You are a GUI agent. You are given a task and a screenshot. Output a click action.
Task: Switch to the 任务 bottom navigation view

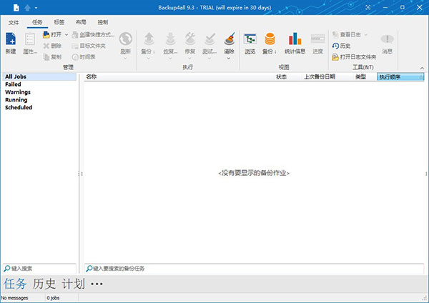pyautogui.click(x=15, y=284)
